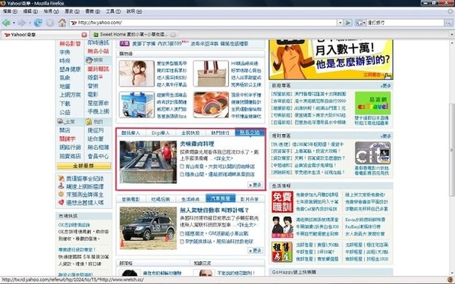Open the list-all-tabs dropdown on the tab bar
Screen dimensions: 455x284
point(452,35)
